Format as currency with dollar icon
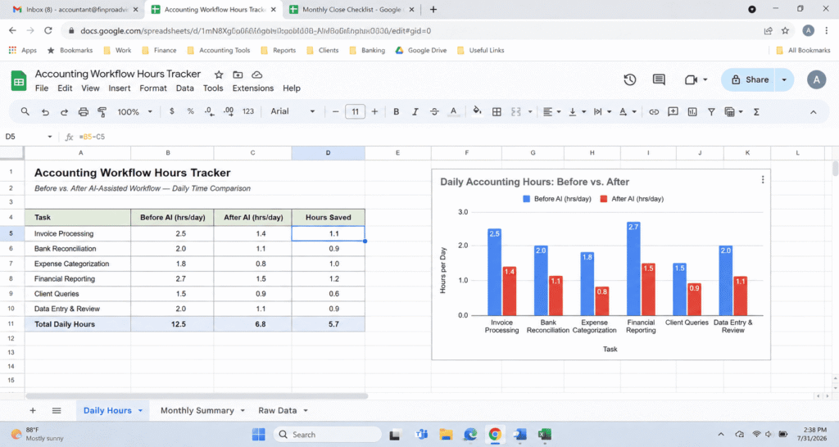The image size is (839, 447). (172, 111)
